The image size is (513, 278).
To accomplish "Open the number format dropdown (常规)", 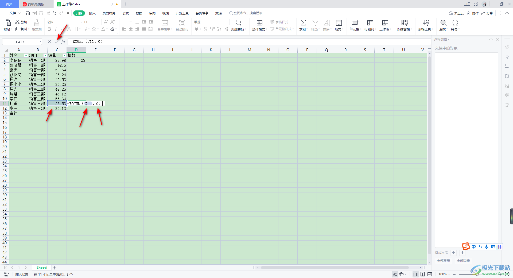I will point(228,22).
